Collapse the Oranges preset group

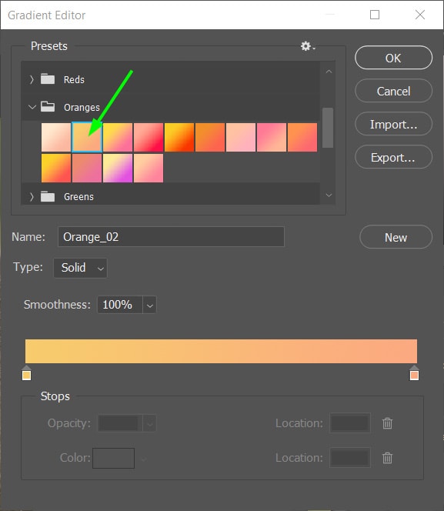(x=32, y=107)
